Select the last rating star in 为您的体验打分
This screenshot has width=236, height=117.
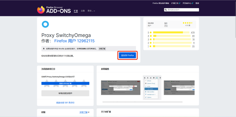pyautogui.click(x=84, y=83)
